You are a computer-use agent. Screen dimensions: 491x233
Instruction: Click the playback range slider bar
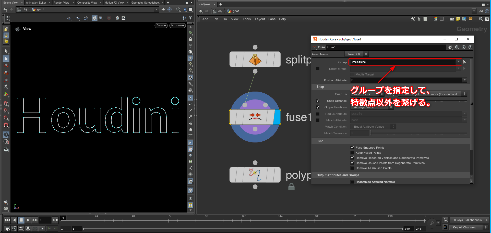pyautogui.click(x=243, y=229)
